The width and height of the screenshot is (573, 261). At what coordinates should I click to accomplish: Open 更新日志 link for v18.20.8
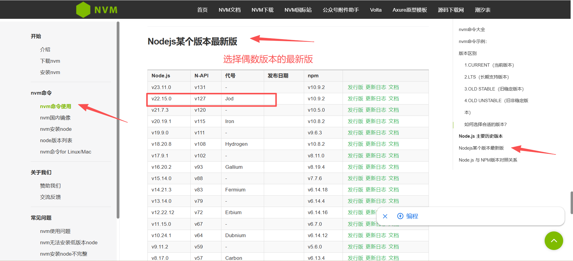pos(376,144)
